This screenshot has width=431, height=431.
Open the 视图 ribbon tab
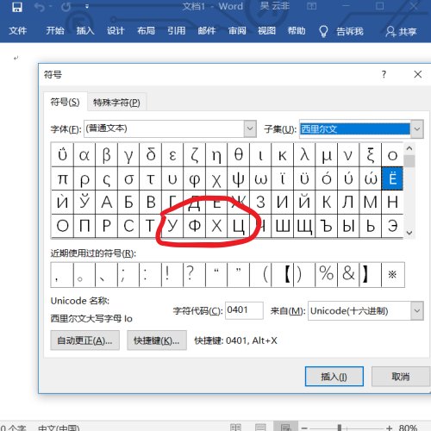(x=266, y=31)
